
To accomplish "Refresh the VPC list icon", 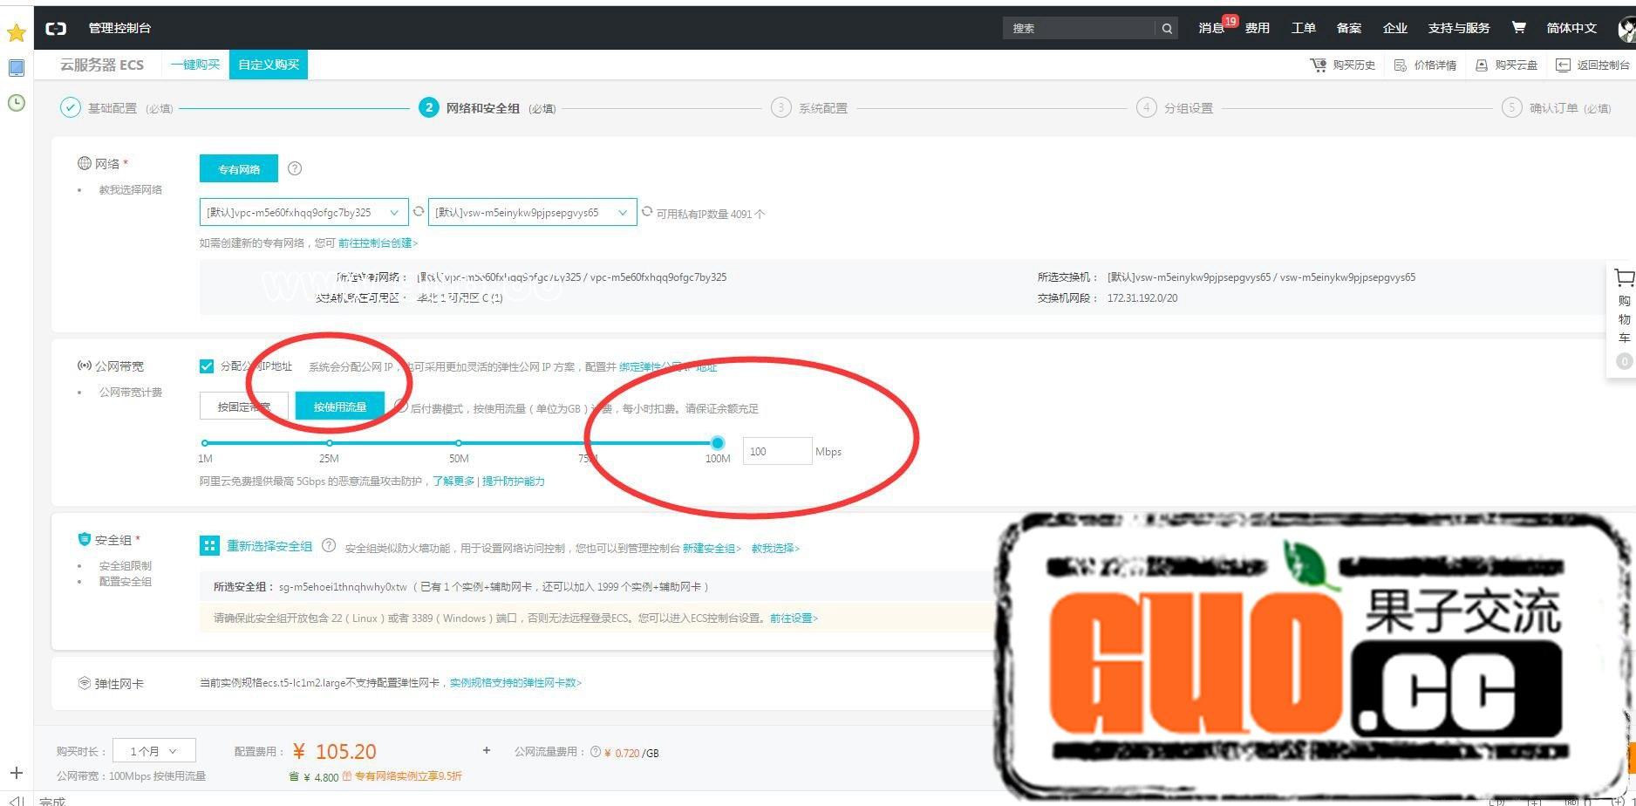I will [x=419, y=212].
